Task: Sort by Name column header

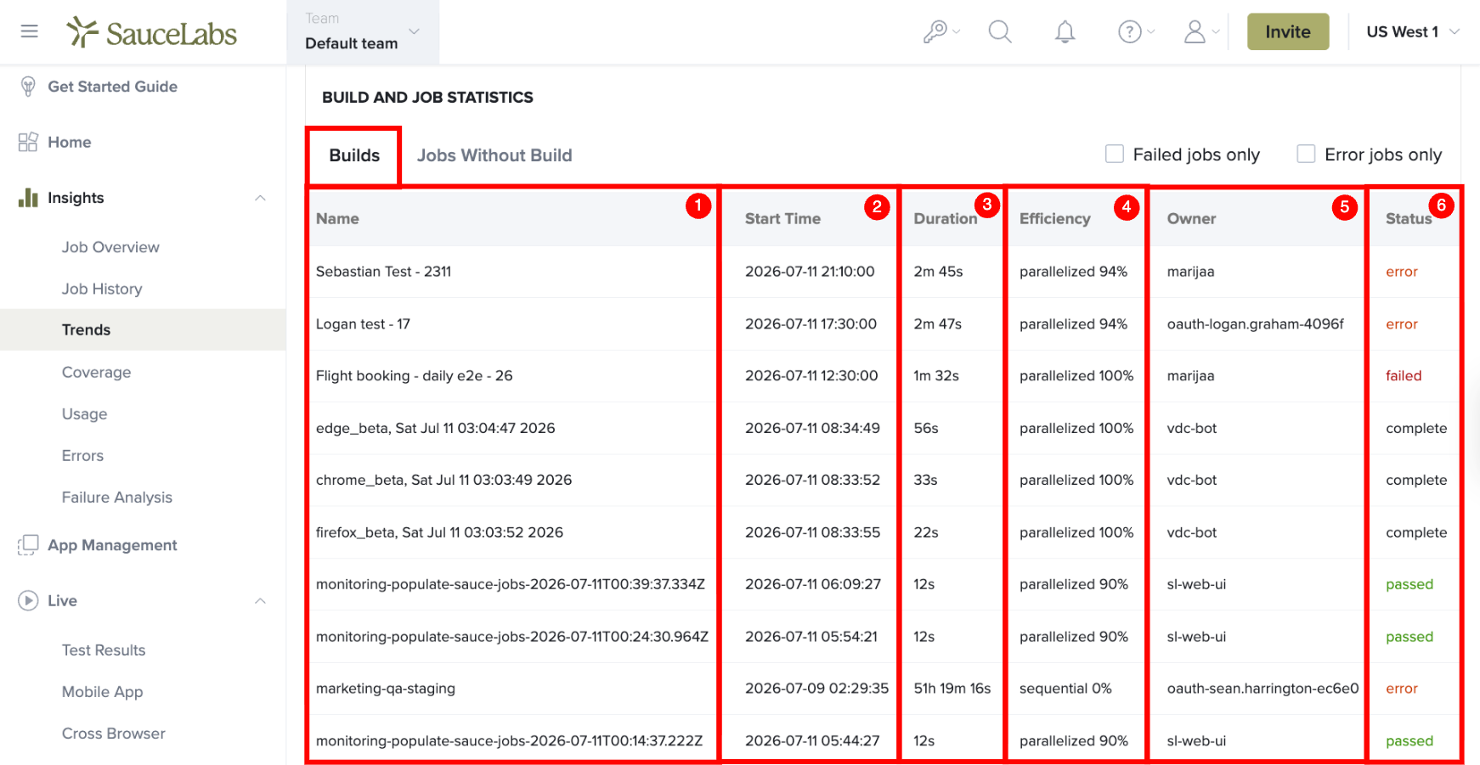Action: coord(337,218)
